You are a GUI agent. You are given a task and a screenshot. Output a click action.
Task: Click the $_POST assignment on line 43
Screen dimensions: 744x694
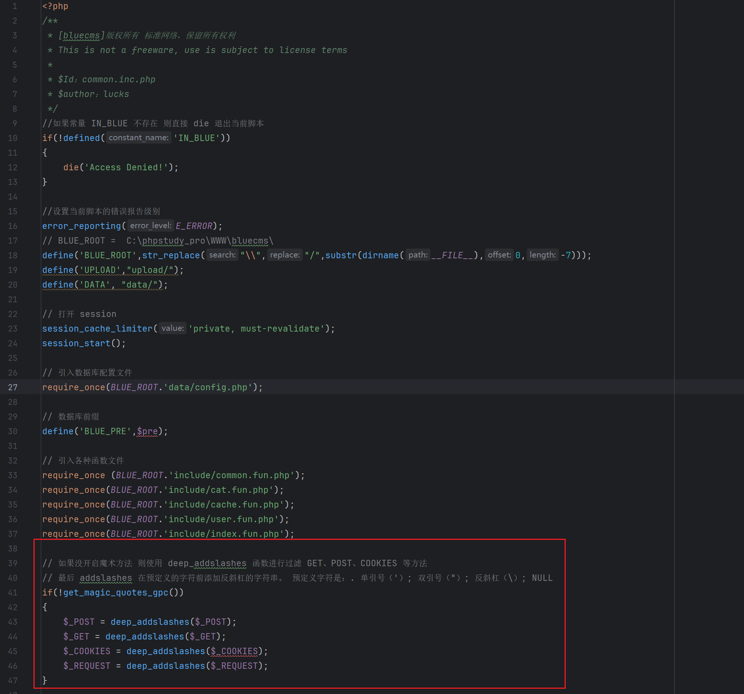(150, 622)
